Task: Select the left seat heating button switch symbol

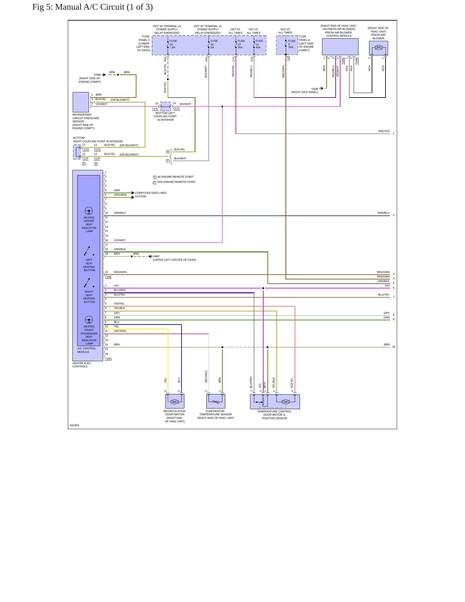Action: coord(89,251)
